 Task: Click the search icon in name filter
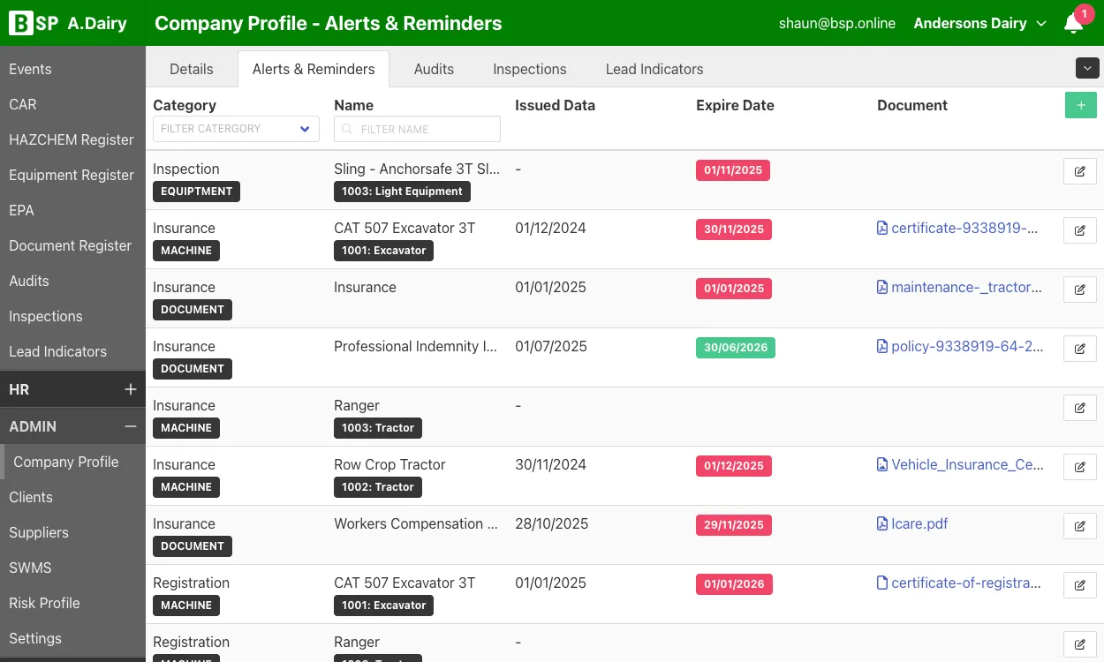348,129
